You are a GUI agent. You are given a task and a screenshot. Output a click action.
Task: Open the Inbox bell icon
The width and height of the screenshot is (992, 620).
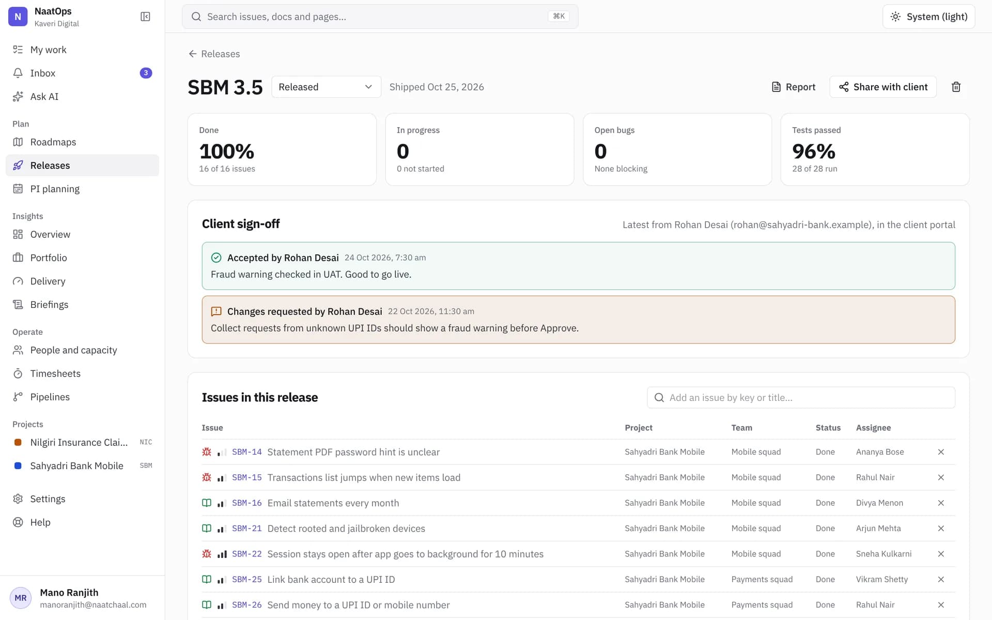[x=18, y=73]
